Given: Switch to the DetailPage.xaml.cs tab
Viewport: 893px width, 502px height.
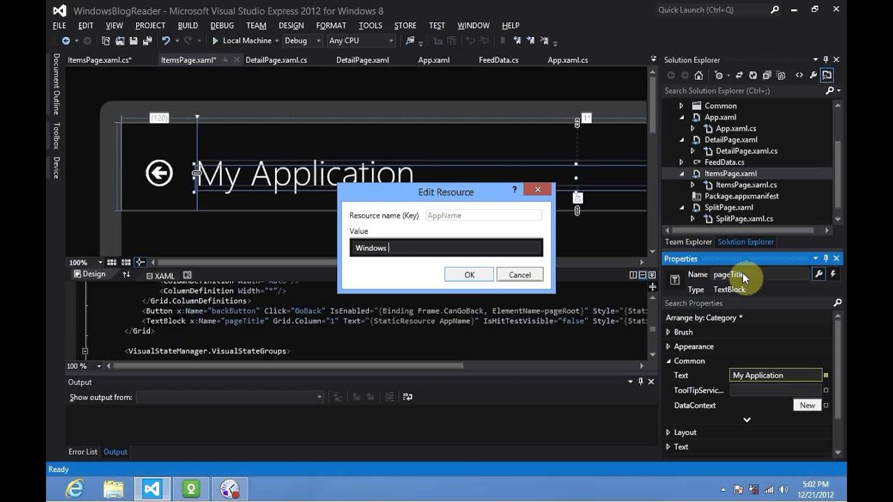Looking at the screenshot, I should point(276,60).
